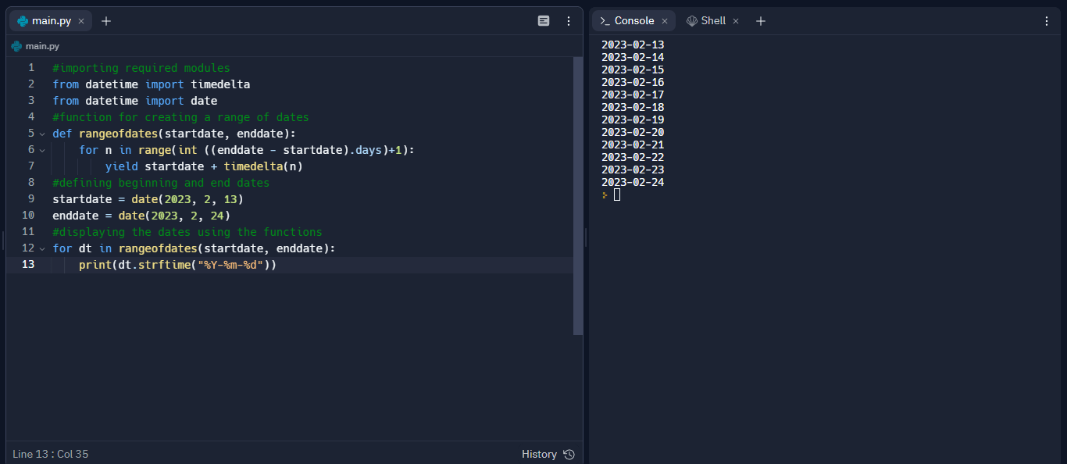1067x464 pixels.
Task: Open the console pane's three-dot overflow menu
Action: pos(1046,21)
